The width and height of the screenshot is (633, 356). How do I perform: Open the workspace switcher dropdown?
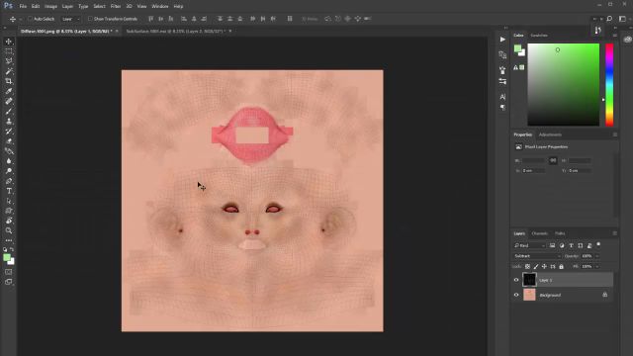[x=624, y=19]
